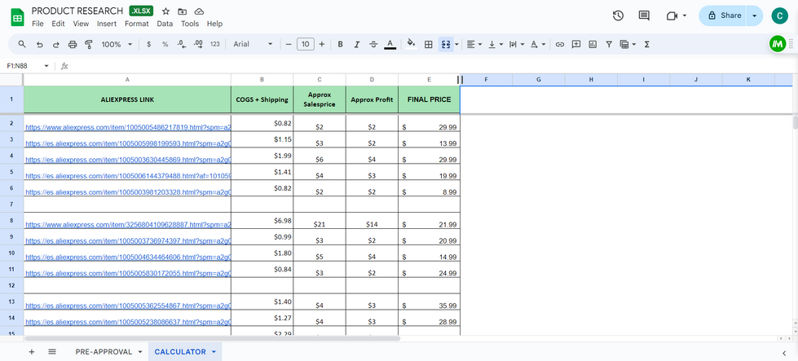
Task: Open horizontal align dropdown
Action: pos(474,44)
